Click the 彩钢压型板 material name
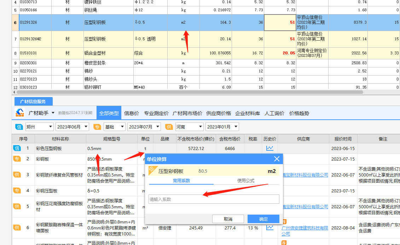 47,191
